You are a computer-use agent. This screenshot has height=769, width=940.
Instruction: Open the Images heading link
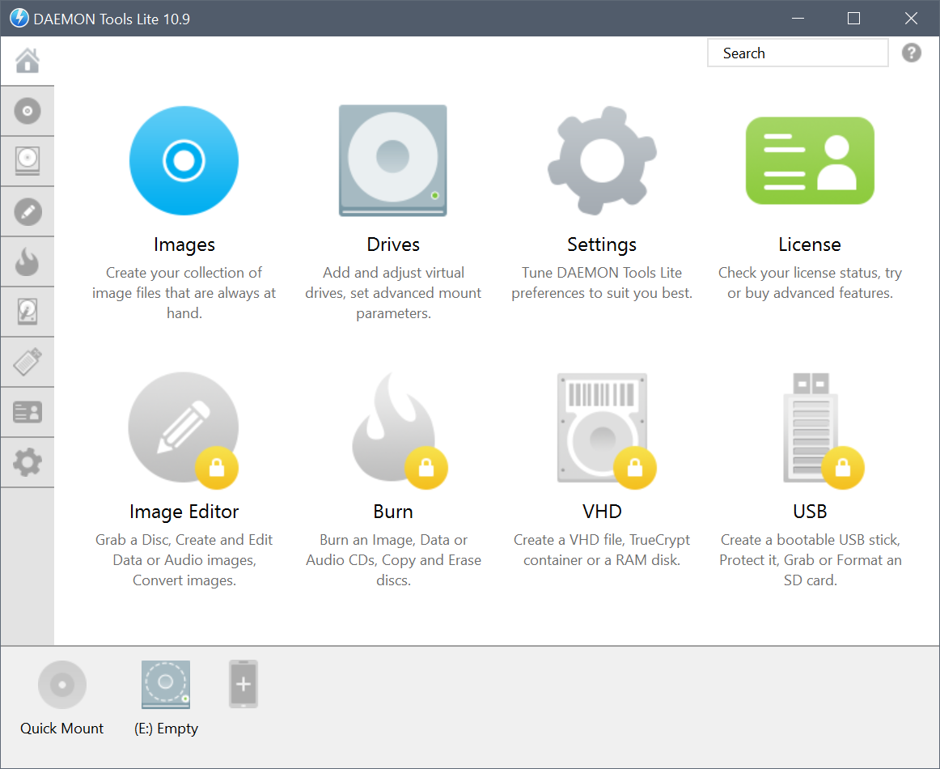point(184,244)
